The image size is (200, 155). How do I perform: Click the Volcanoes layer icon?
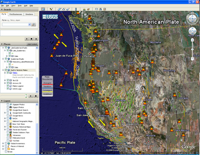10,135
